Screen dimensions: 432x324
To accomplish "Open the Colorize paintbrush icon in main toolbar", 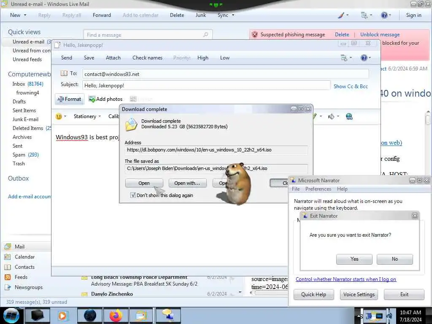I will 341,15.
